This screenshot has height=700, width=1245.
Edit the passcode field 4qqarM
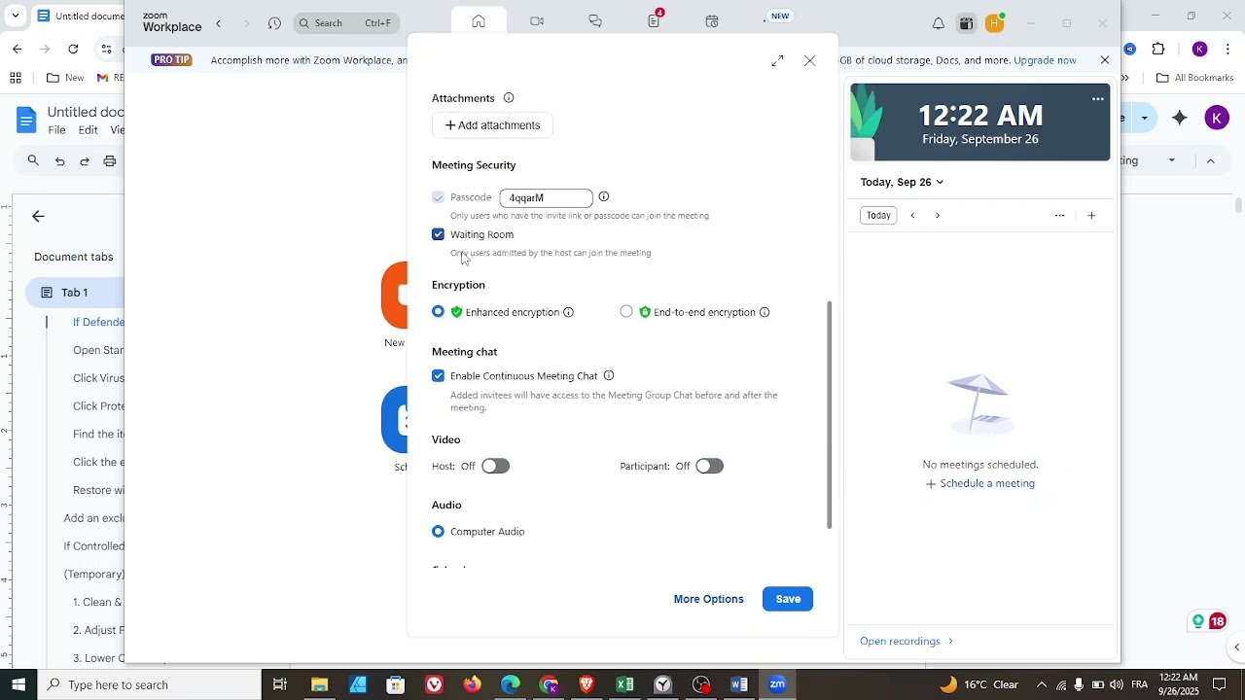546,198
